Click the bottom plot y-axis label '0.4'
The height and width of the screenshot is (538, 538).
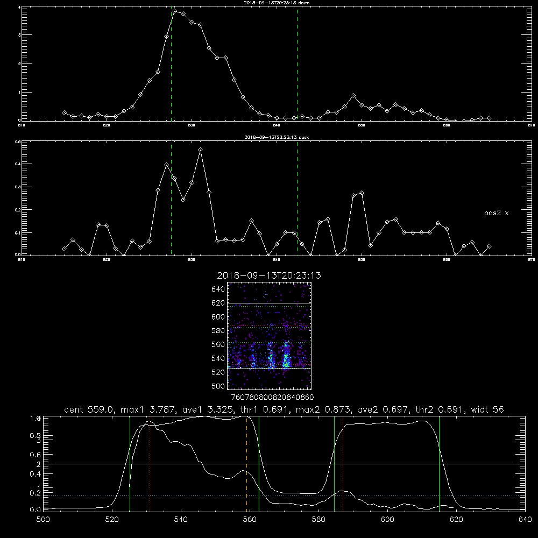coord(35,474)
